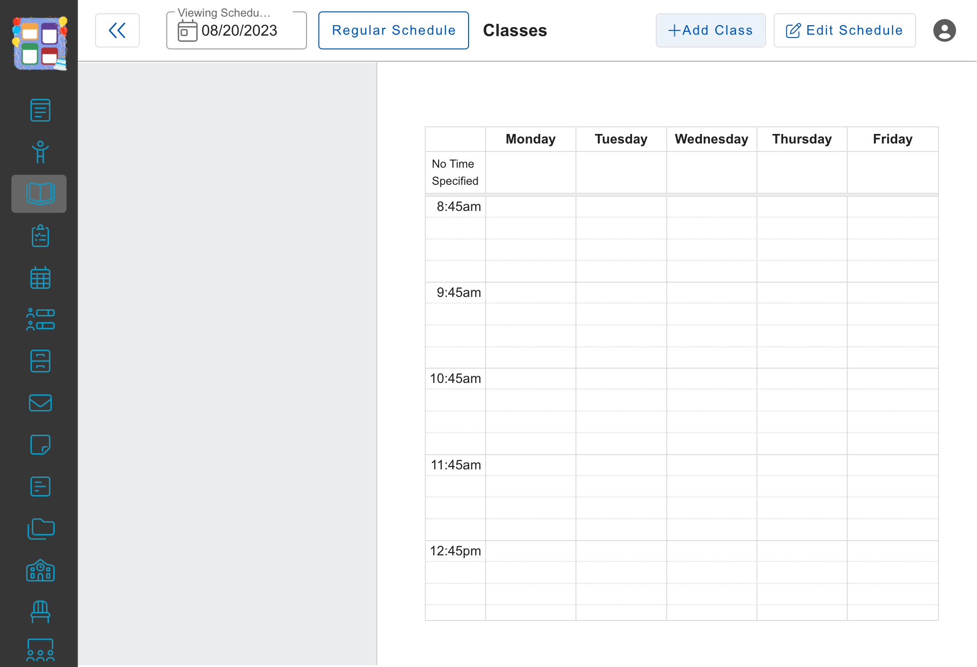Viewport: 977px width, 667px height.
Task: Collapse the panel with the double chevron
Action: [x=117, y=30]
